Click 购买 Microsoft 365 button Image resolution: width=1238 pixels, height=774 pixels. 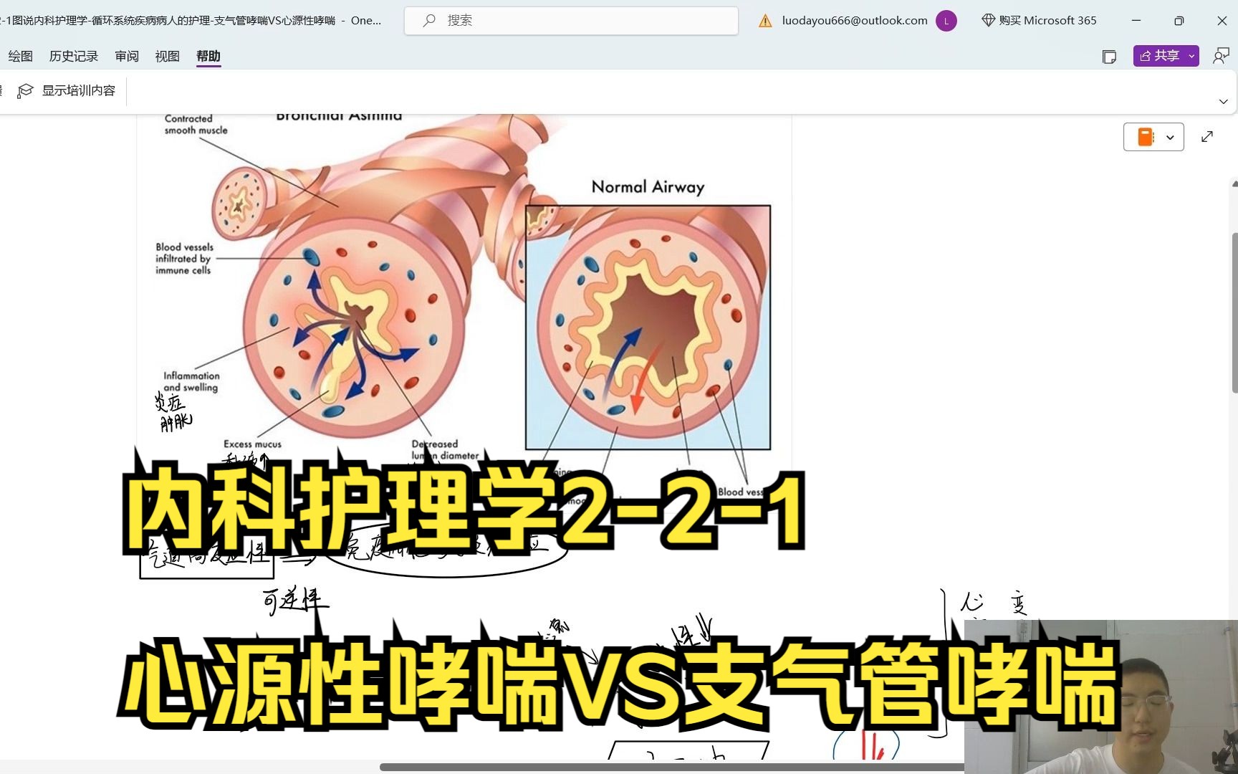click(1039, 21)
